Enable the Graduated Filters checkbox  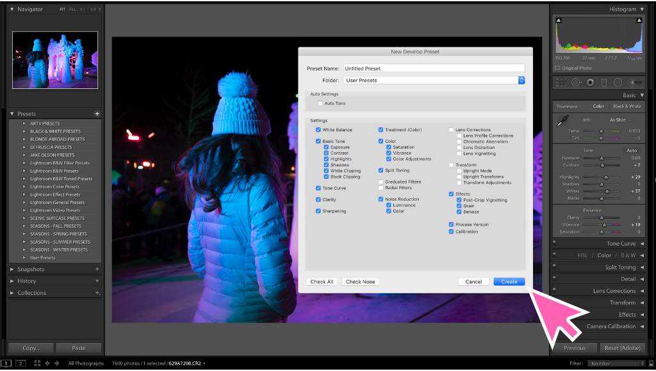click(x=381, y=182)
